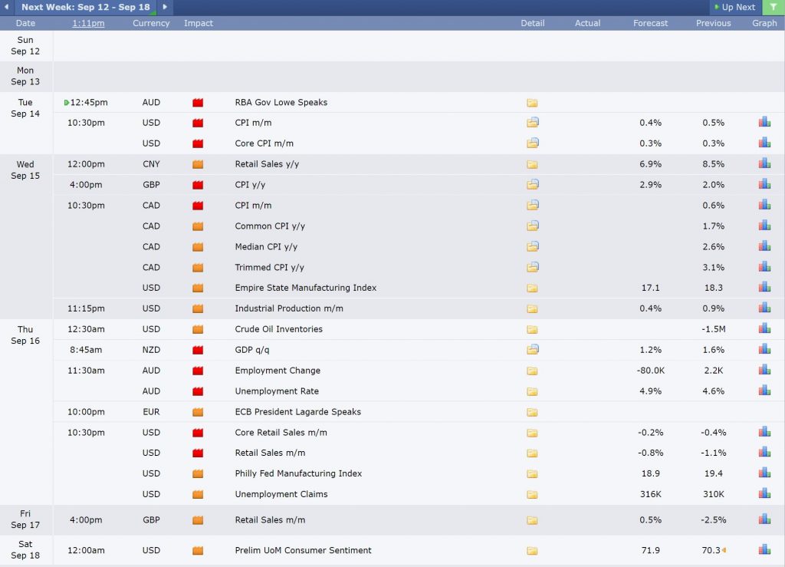Select the Philly Fed Manufacturing Index event
This screenshot has width=785, height=567.
pos(298,473)
